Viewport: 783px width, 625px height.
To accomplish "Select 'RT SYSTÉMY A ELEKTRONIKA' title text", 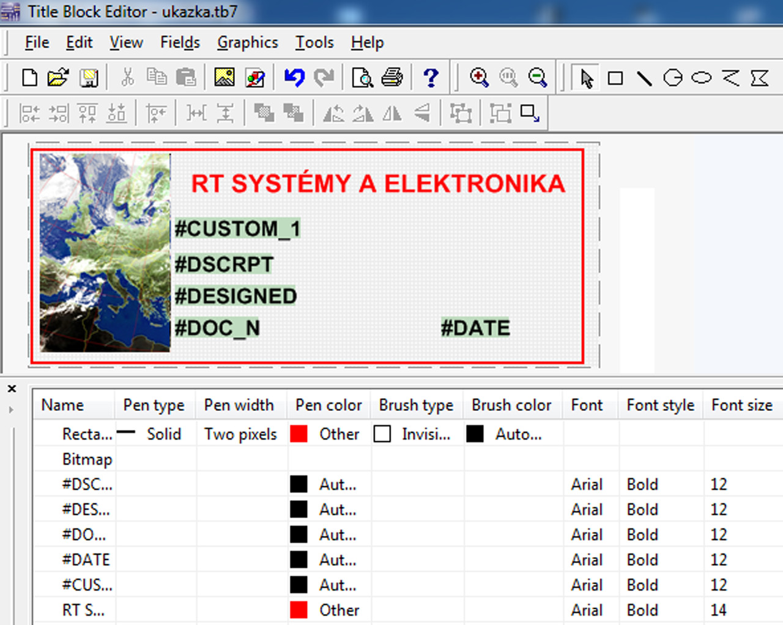I will point(378,183).
